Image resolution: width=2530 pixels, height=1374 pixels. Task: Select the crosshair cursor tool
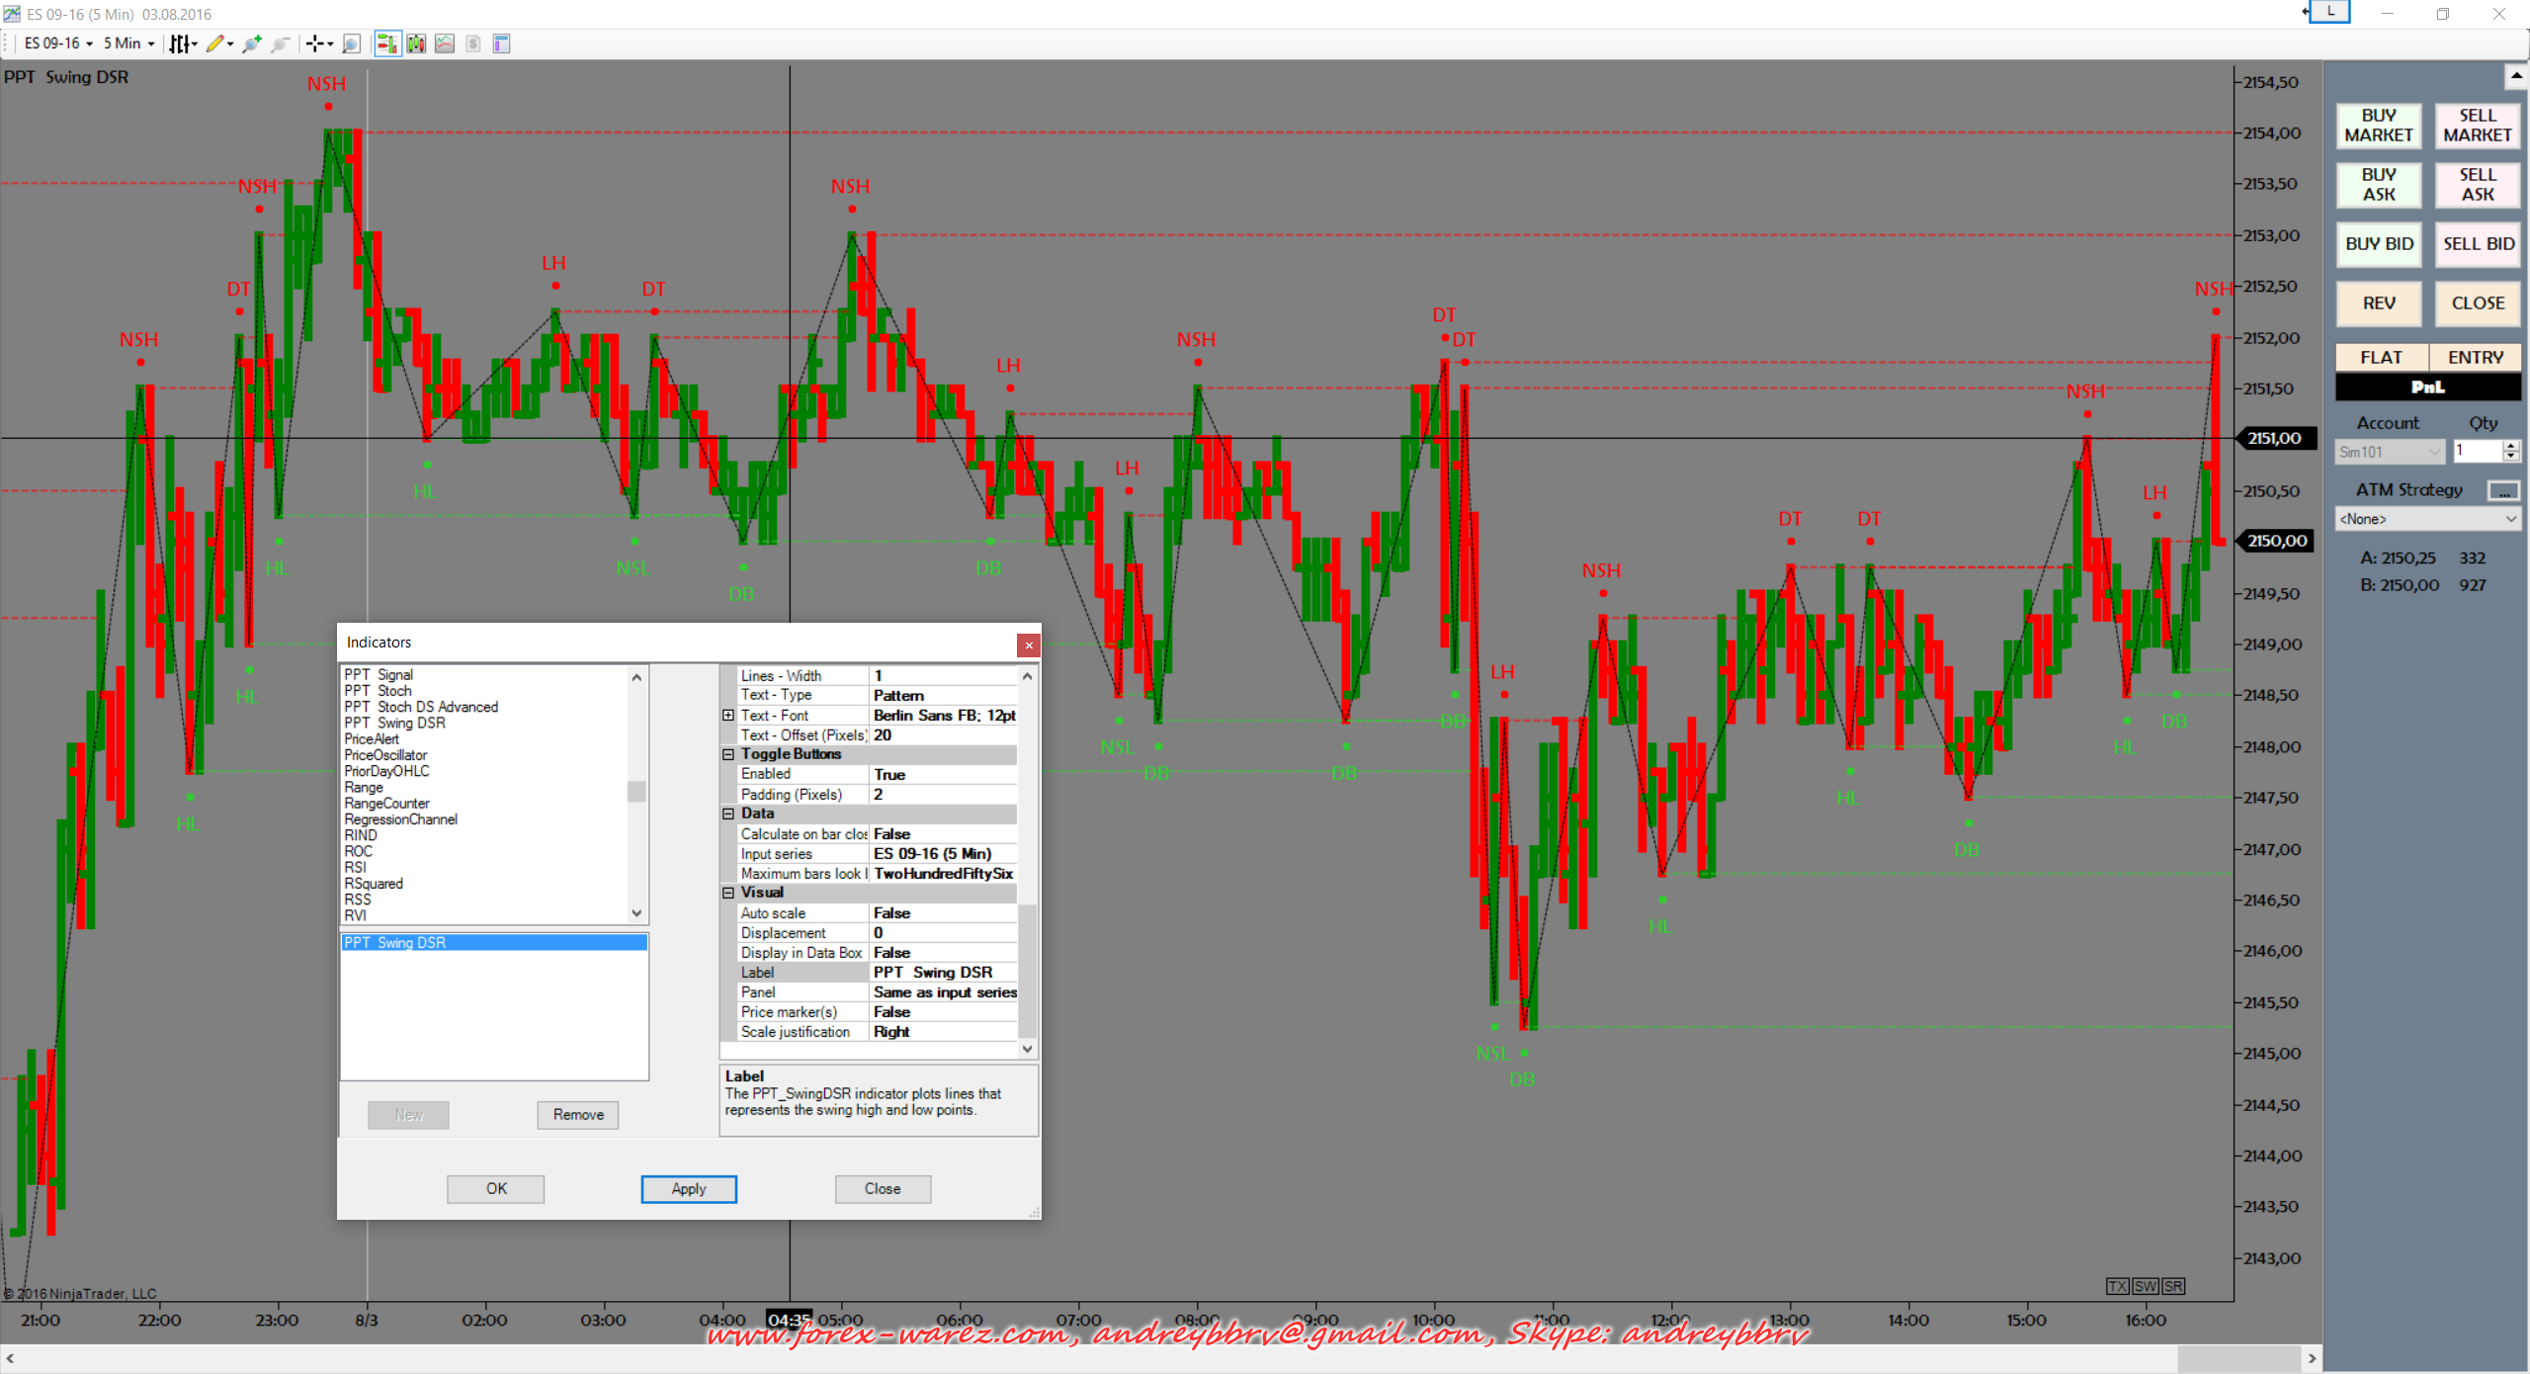point(314,43)
